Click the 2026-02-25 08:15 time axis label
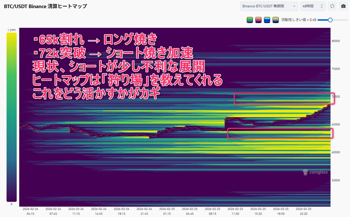 [213, 211]
